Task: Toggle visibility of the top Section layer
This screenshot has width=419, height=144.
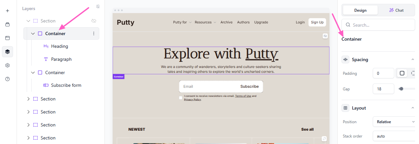Action: 94,21
